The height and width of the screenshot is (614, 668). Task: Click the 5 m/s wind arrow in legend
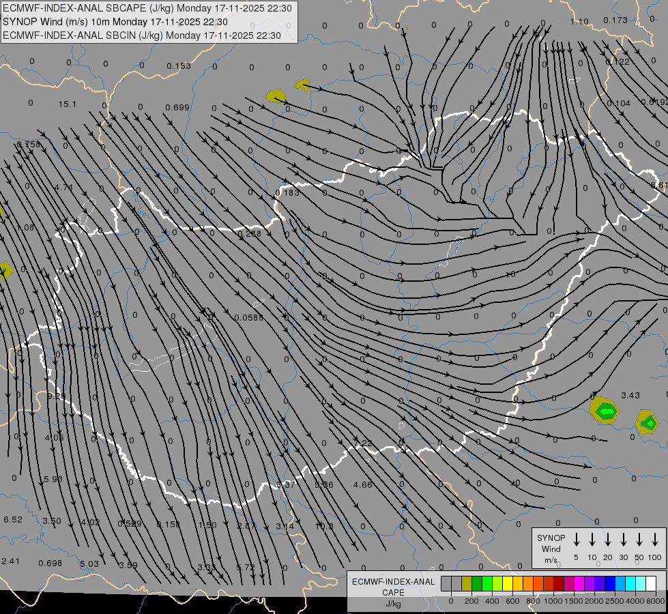tap(577, 540)
